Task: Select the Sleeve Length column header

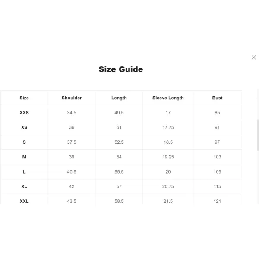Action: coord(168,98)
